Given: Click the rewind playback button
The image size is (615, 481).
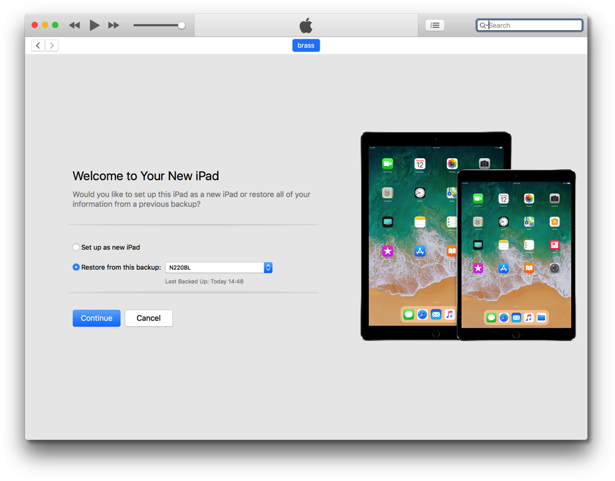Looking at the screenshot, I should click(74, 25).
